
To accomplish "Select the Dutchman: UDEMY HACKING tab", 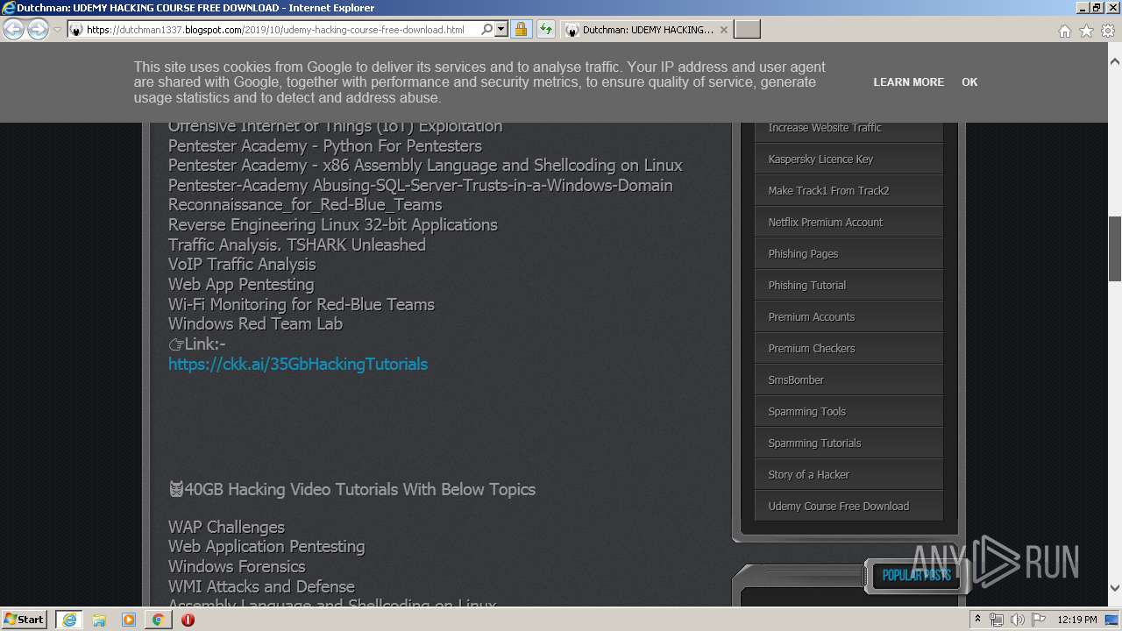I will (645, 30).
